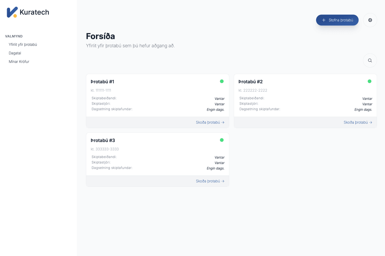Click the Forsíða page heading
This screenshot has width=385, height=256.
pyautogui.click(x=100, y=36)
